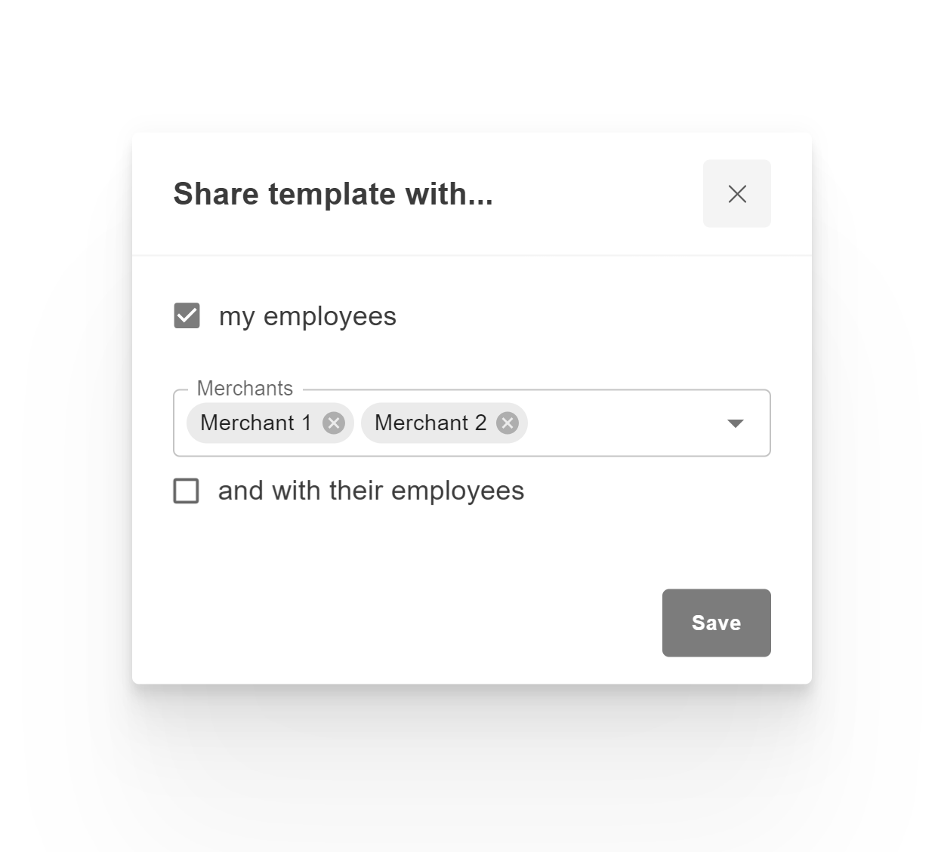Image resolution: width=938 pixels, height=852 pixels.
Task: Click the 'Share template with...' title
Action: tap(333, 194)
